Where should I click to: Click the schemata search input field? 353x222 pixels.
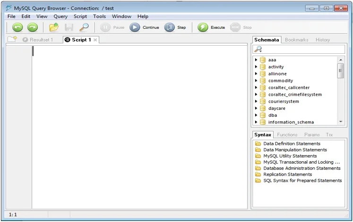click(299, 49)
